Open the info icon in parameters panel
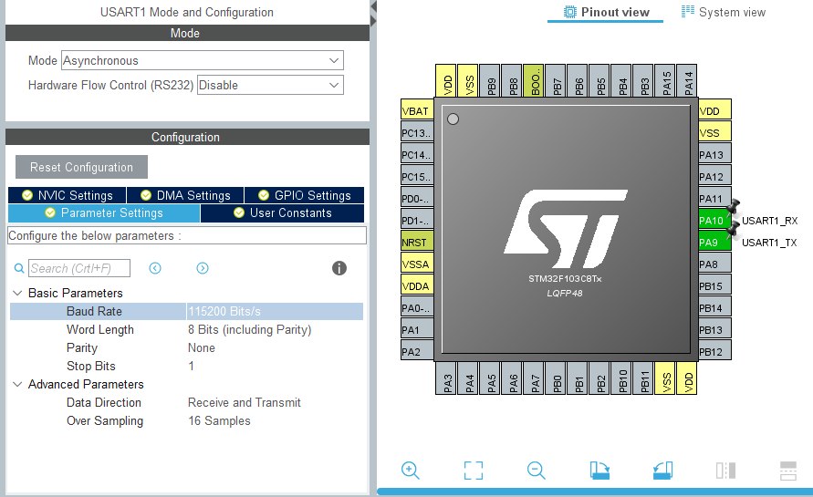This screenshot has height=497, width=813. pyautogui.click(x=339, y=268)
